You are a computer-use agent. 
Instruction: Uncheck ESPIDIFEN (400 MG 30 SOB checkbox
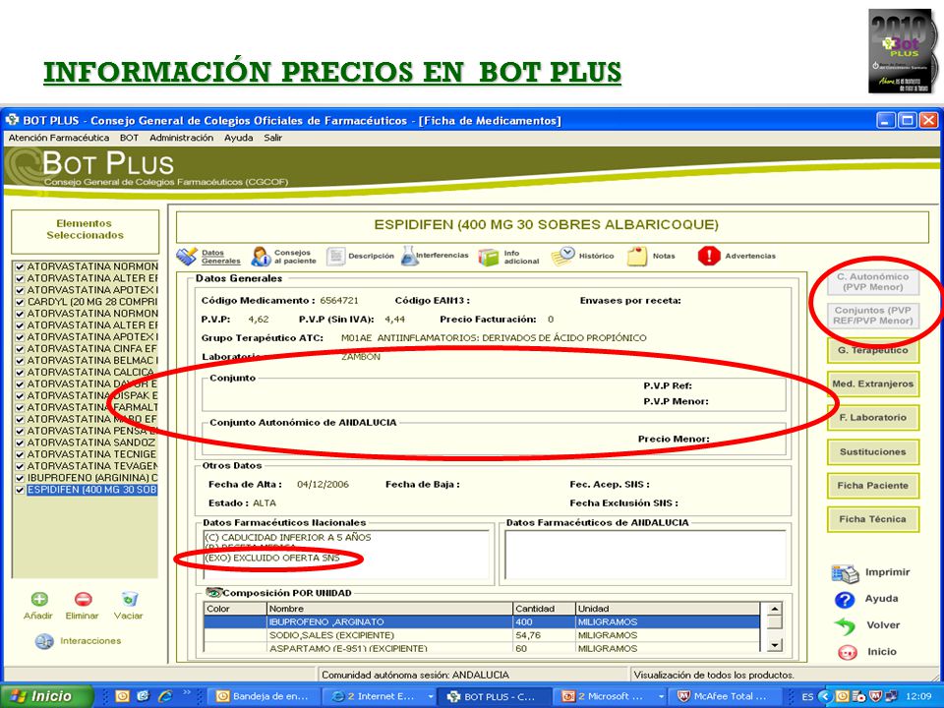point(20,490)
